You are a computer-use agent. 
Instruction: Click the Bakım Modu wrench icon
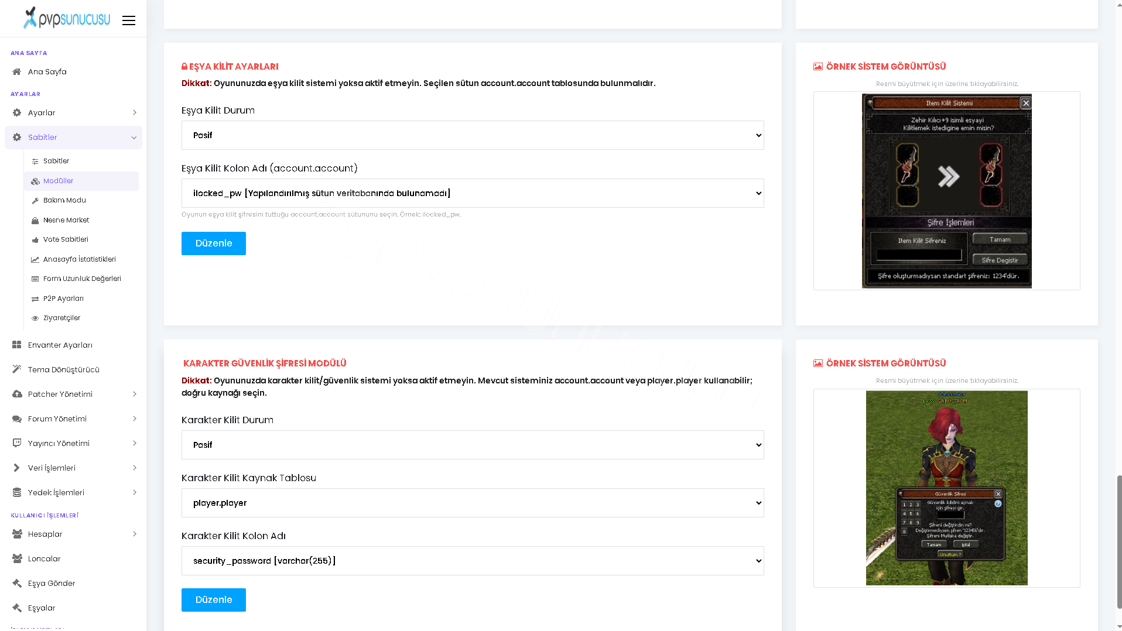click(x=35, y=201)
